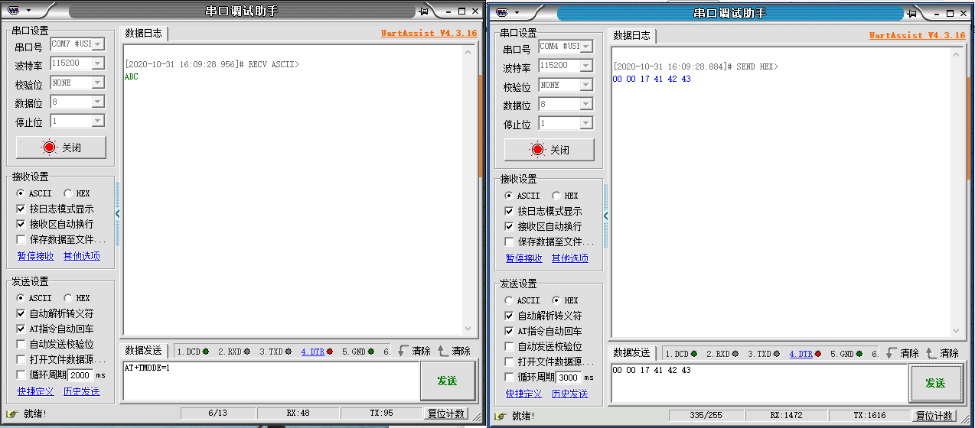975x428 pixels.
Task: Select HEX send mode in COM7 window
Action: point(77,298)
